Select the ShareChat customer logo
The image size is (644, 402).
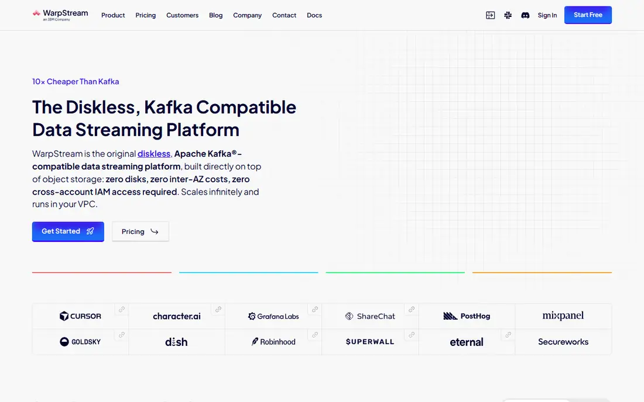coord(369,316)
